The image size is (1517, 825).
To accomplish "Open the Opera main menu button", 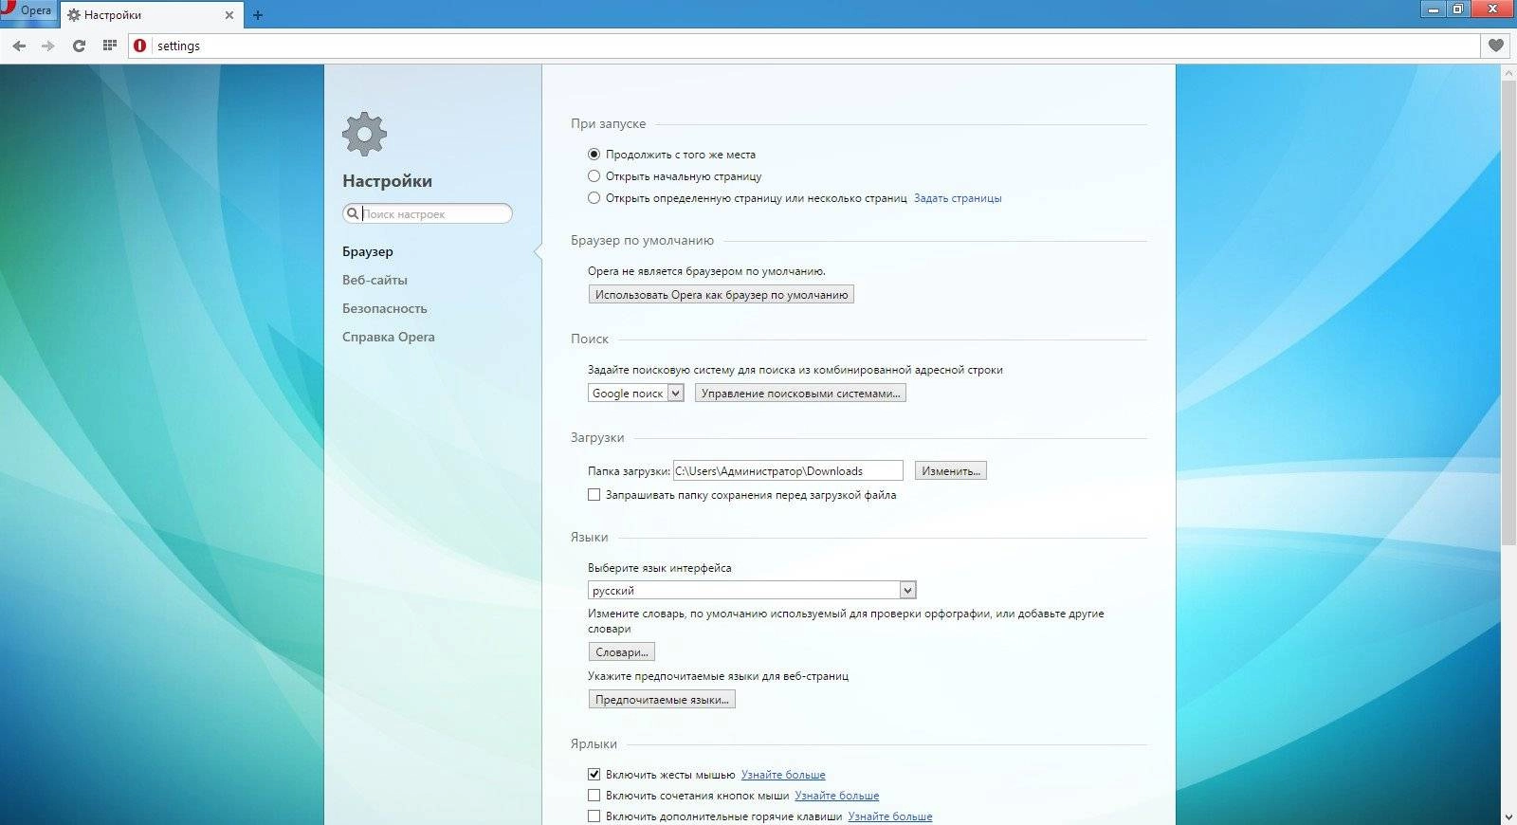I will pos(28,11).
